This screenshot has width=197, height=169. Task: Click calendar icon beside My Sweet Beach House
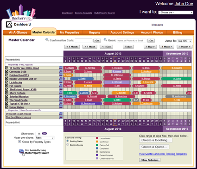pos(61,114)
